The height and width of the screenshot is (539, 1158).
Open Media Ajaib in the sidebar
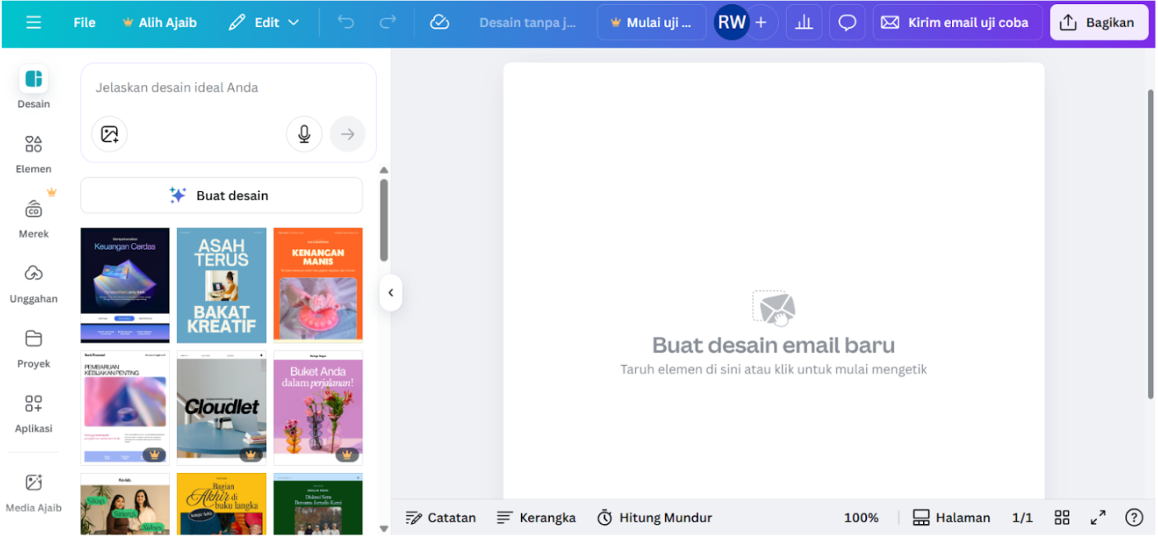(x=33, y=491)
